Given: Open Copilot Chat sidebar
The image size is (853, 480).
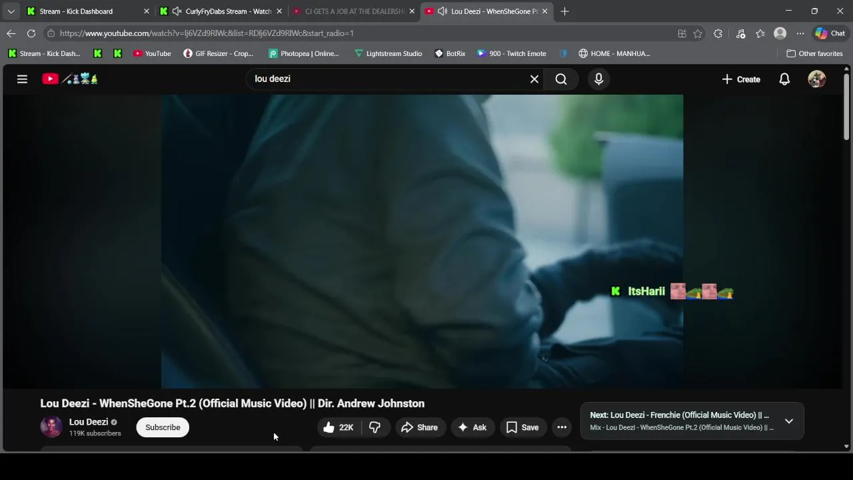Looking at the screenshot, I should [830, 33].
